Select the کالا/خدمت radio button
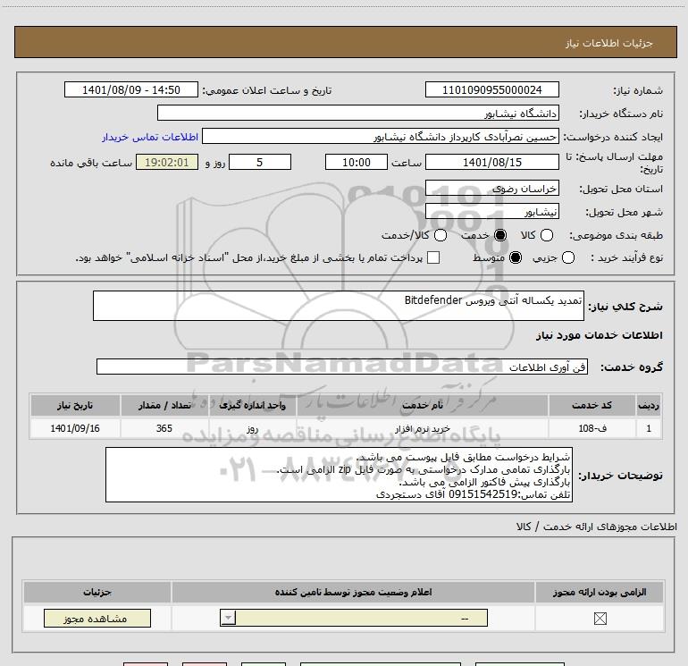The width and height of the screenshot is (688, 666). click(440, 235)
